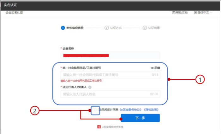Image resolution: width=221 pixels, height=134 pixels.
Task: Click the 实名认证 title text
Action: (10, 5)
